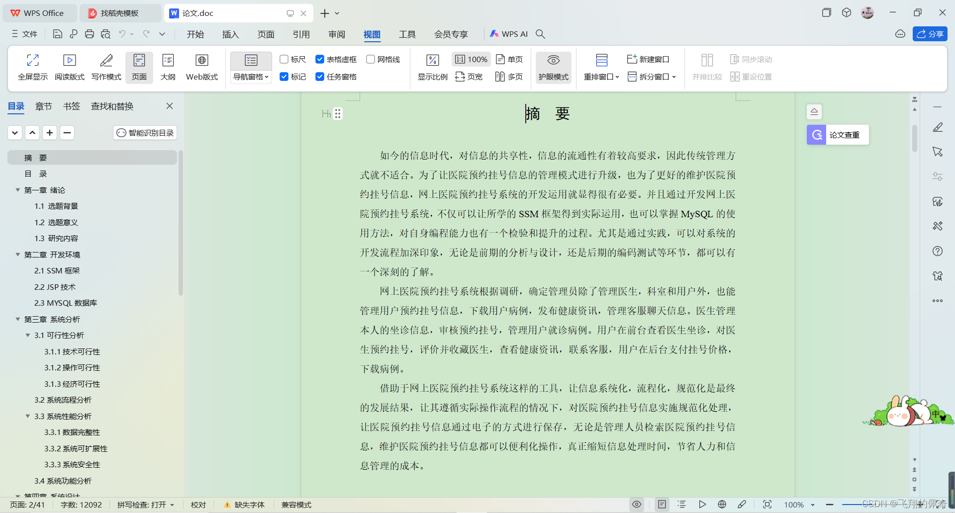
Task: Select 页面 page layout view
Action: pyautogui.click(x=139, y=67)
